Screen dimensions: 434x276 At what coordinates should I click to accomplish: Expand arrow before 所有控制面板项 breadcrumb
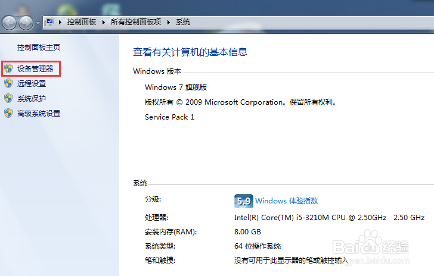[x=104, y=22]
